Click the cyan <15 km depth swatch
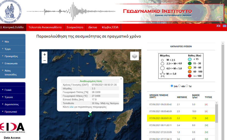Screen dimensions: 227x140 pos(190,59)
